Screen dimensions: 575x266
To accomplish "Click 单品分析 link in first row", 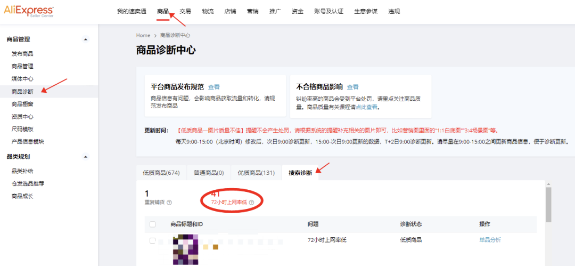I will click(490, 240).
